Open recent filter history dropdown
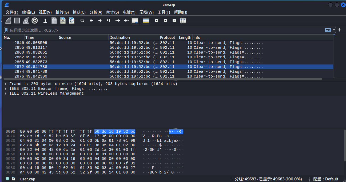The width and height of the screenshot is (346, 182). point(334,30)
